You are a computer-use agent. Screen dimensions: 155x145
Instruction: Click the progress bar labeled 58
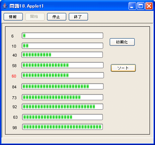point(63,65)
